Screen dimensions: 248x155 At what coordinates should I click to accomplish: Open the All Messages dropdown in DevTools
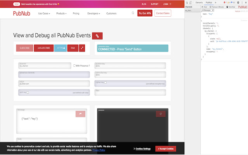point(208,10)
